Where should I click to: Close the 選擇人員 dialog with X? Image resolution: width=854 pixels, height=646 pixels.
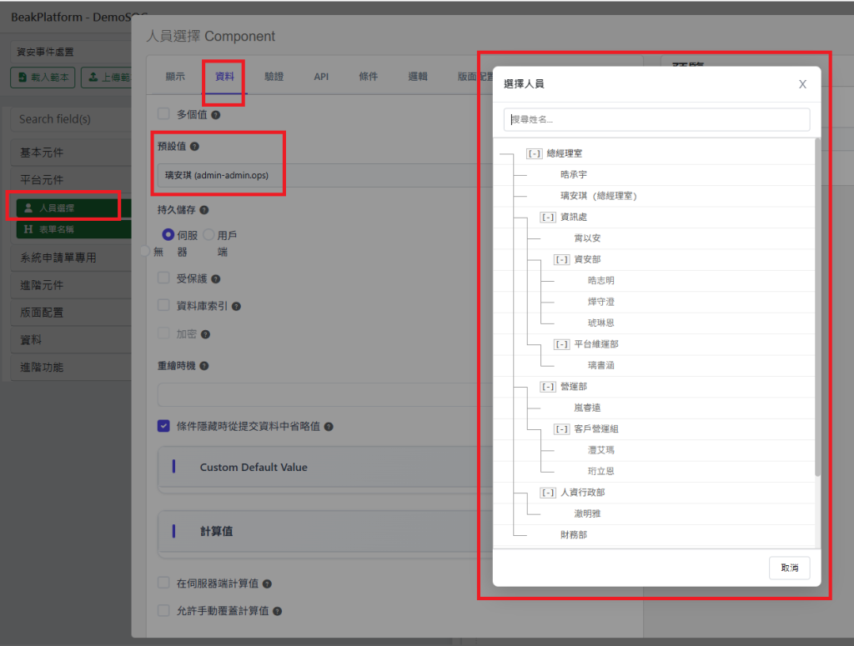coord(802,84)
